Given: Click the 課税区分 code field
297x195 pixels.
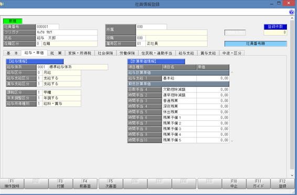Looking at the screenshot, I should click(x=39, y=93).
